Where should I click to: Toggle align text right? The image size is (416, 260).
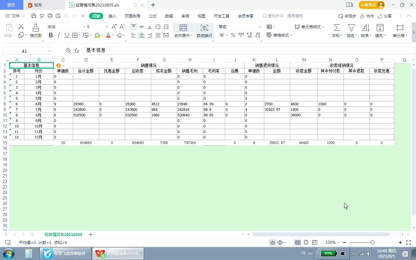tap(150, 35)
